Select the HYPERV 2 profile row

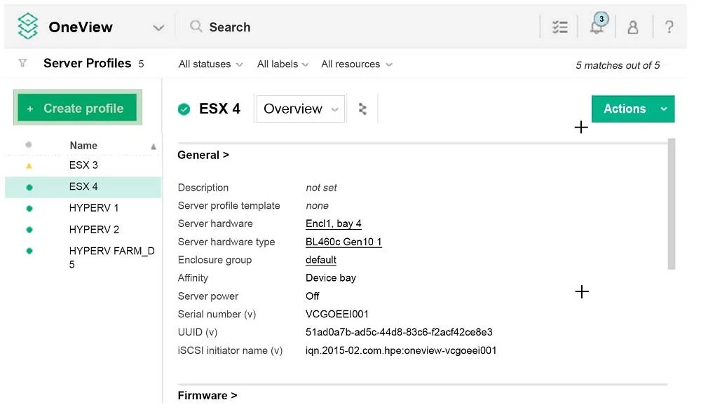[x=83, y=230]
